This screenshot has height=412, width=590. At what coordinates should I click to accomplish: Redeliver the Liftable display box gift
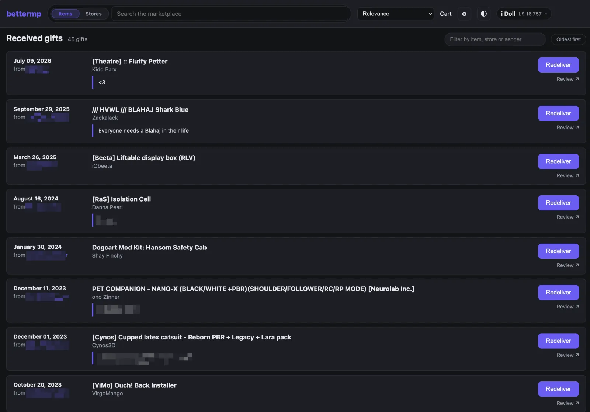(x=558, y=161)
